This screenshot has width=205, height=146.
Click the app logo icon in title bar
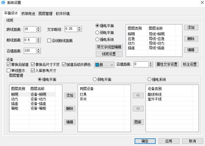3,3
